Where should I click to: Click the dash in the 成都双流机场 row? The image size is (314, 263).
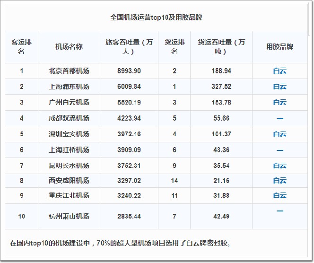click(x=279, y=118)
